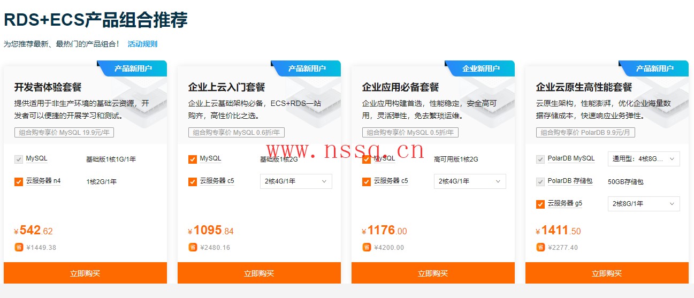
Task: Click the 组合购专享价 PolarDB 9.9元/月 tag
Action: click(x=585, y=133)
